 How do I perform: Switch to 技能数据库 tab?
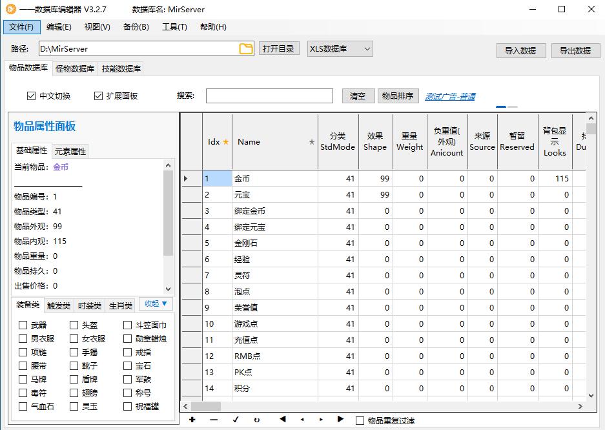tap(121, 68)
